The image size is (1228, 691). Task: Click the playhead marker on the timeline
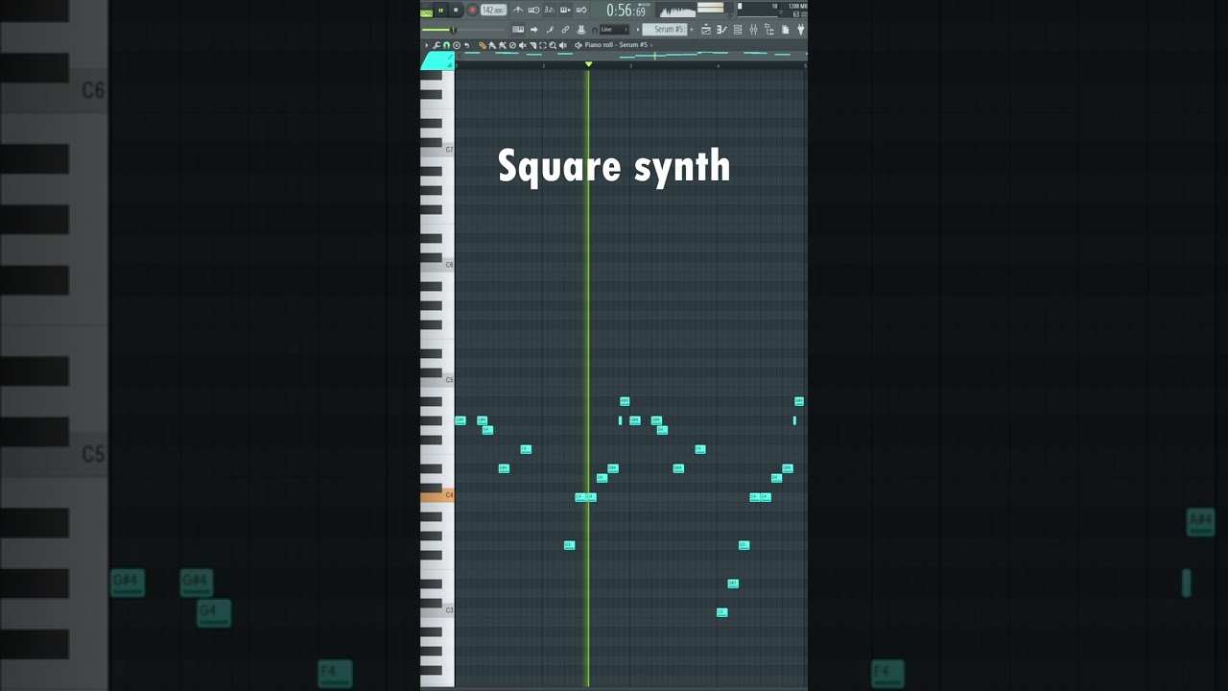[588, 64]
